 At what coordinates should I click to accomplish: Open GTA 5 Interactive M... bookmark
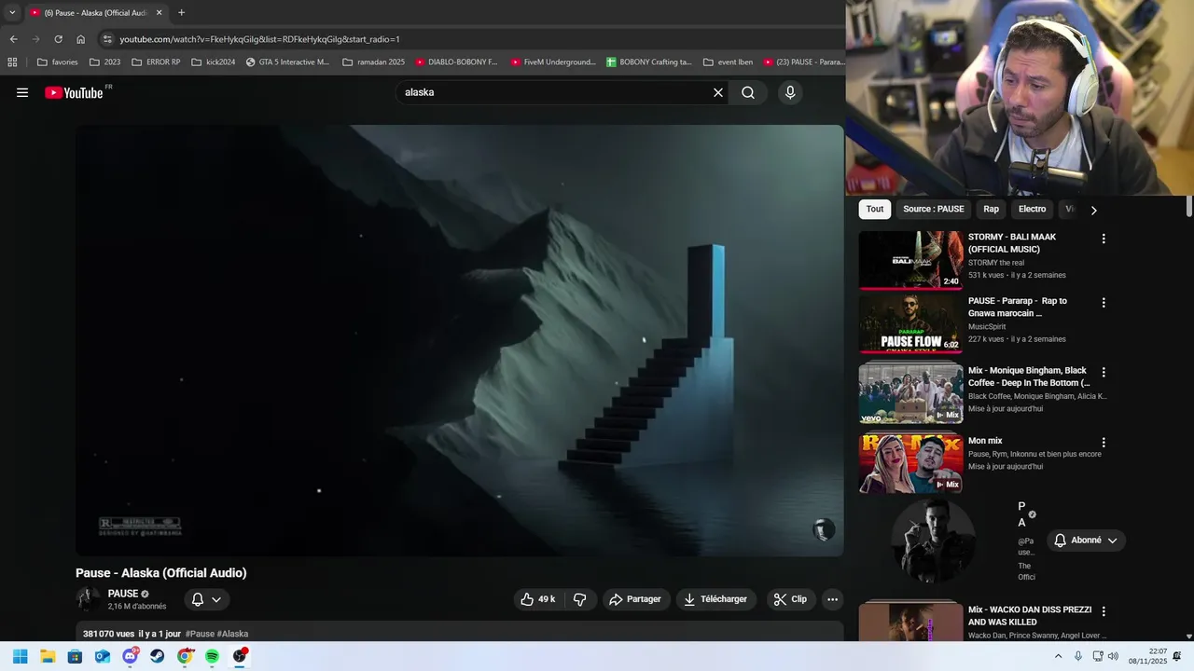(x=287, y=62)
